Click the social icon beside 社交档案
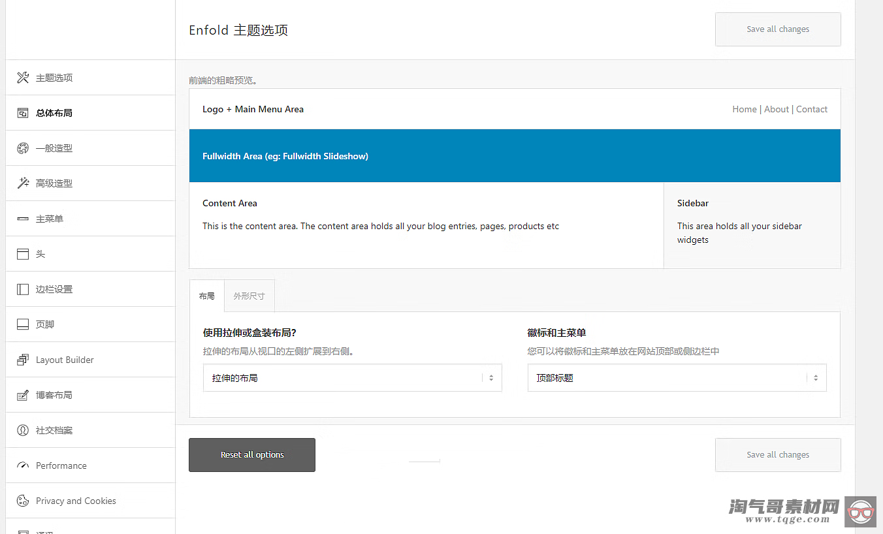The height and width of the screenshot is (534, 883). click(23, 430)
